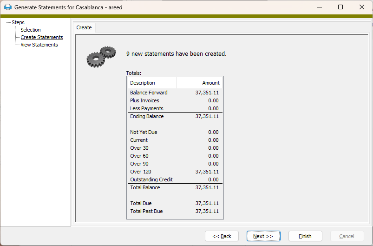Sort by the Amount column header

point(199,83)
